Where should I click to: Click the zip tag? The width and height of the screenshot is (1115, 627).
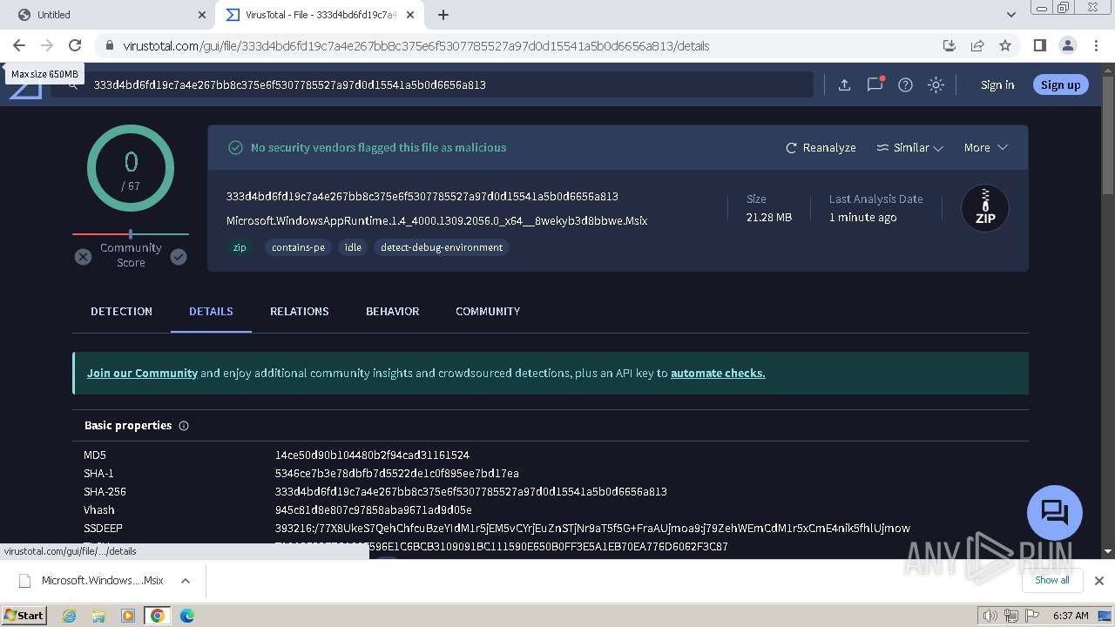point(240,247)
